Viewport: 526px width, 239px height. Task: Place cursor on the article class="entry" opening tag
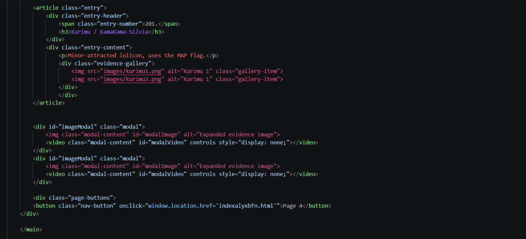[x=70, y=8]
